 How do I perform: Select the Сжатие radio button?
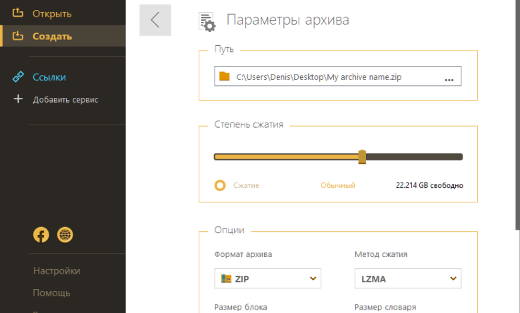(220, 185)
